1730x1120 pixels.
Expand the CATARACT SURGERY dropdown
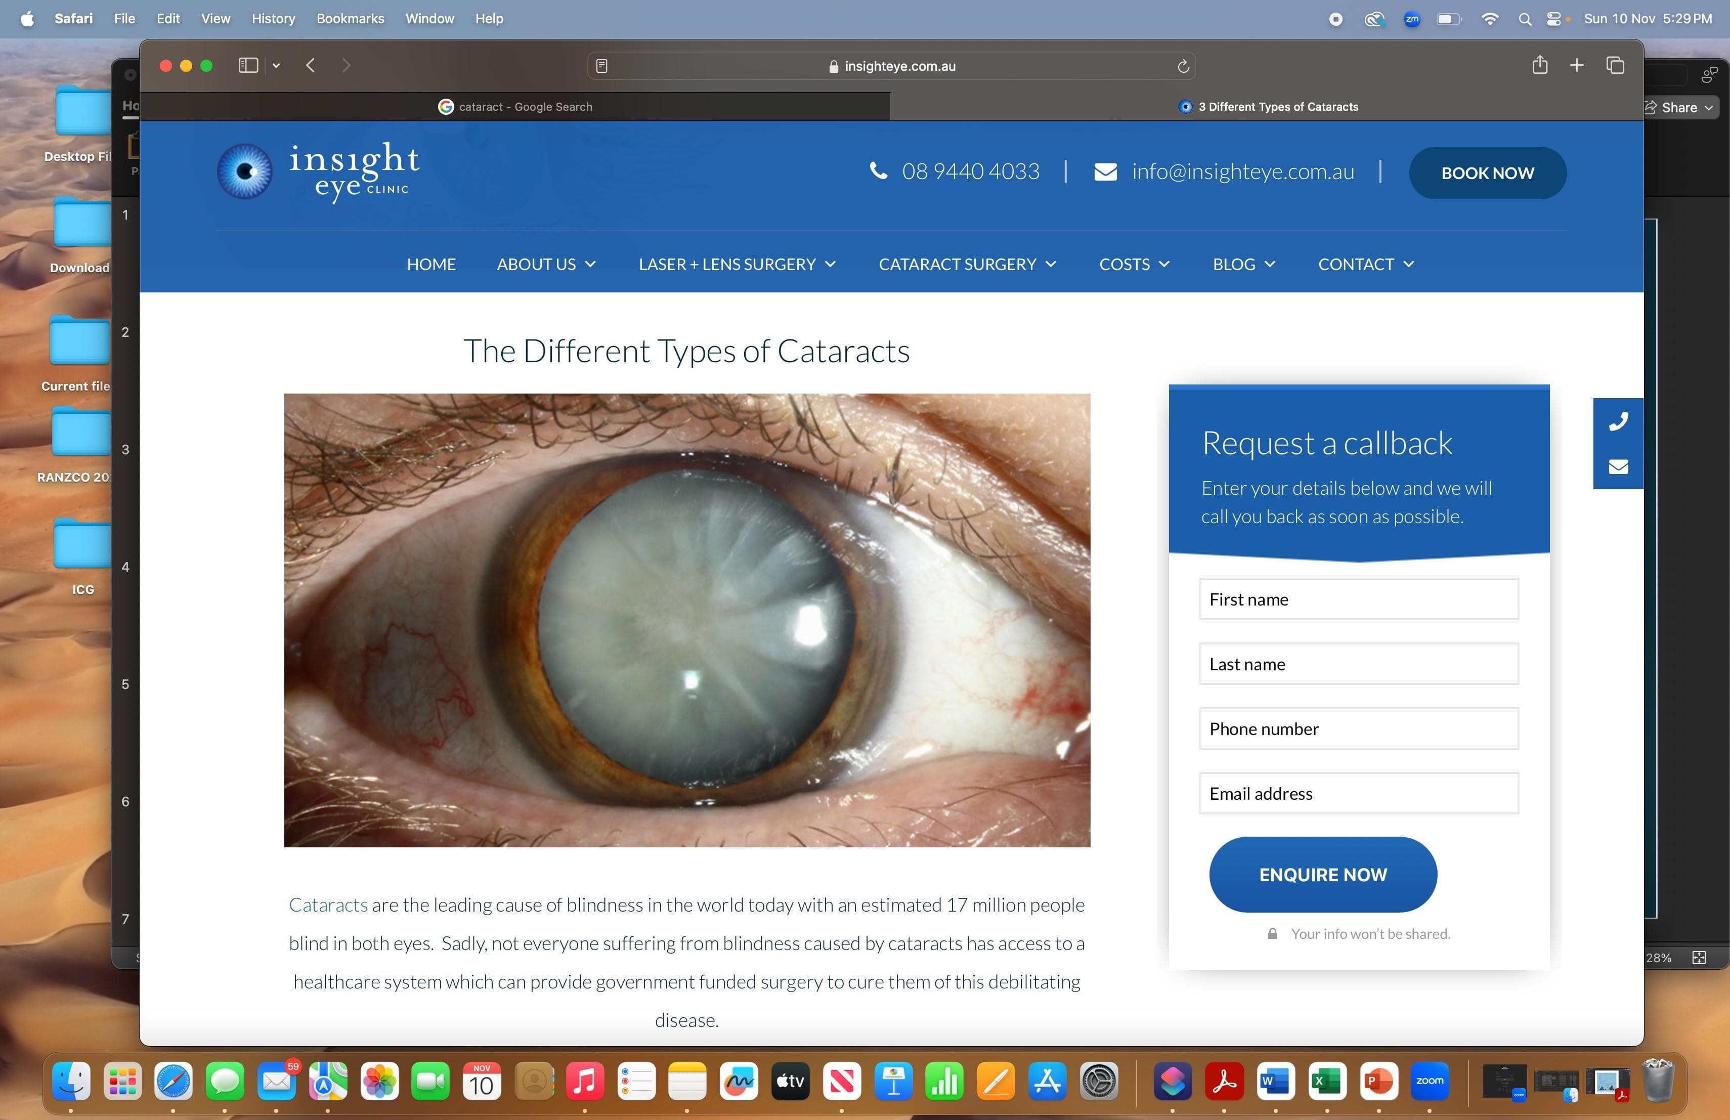pos(967,264)
